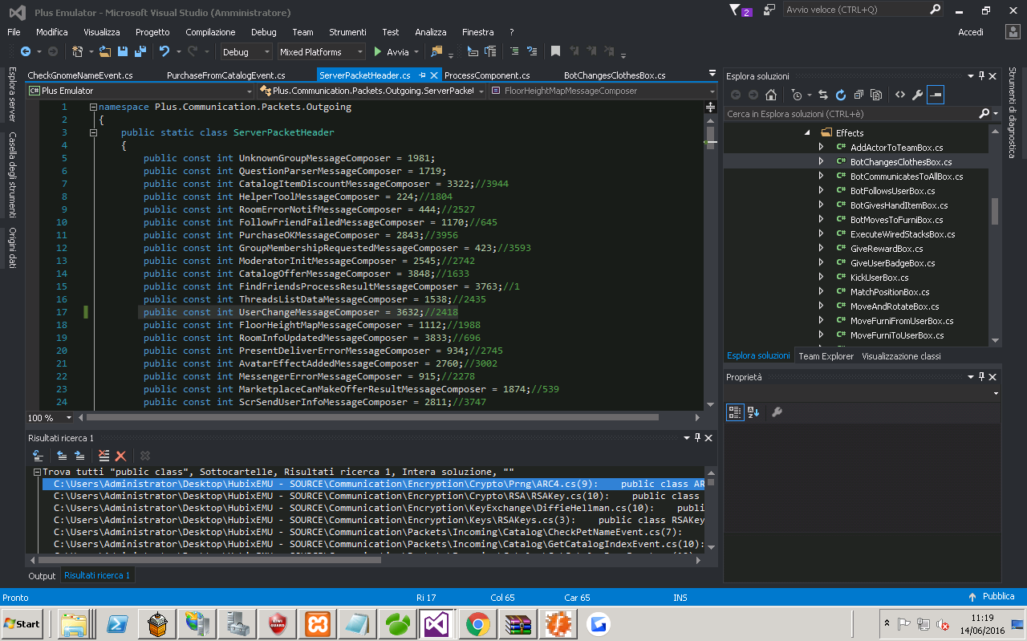
Task: Start debugging with the green Avvia button
Action: [392, 52]
